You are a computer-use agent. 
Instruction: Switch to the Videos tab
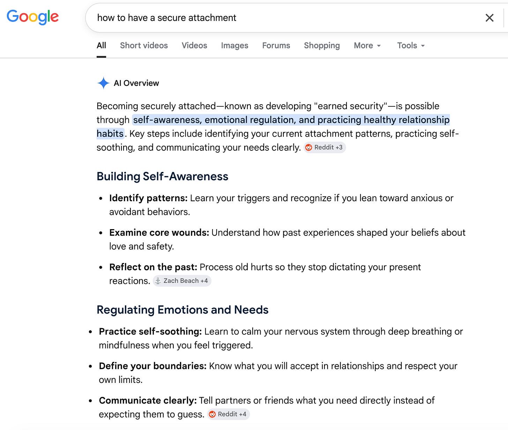pyautogui.click(x=194, y=46)
